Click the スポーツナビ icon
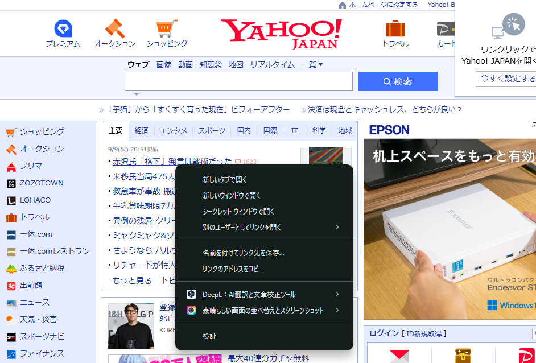This screenshot has height=363, width=536. click(x=11, y=337)
